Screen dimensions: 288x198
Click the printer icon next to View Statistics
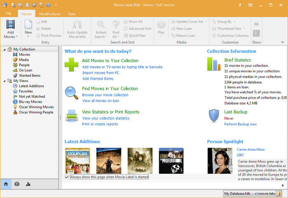72,116
